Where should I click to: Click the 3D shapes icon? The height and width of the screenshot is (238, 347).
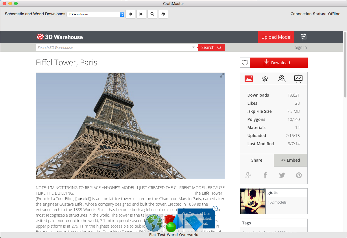point(173,223)
